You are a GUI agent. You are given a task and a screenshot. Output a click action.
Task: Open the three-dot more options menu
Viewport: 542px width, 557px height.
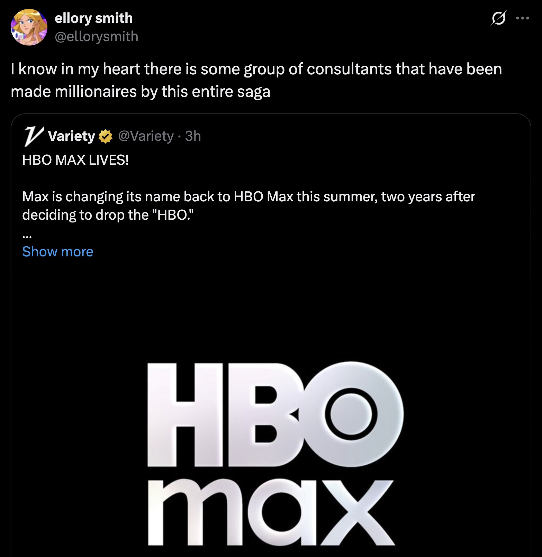522,18
